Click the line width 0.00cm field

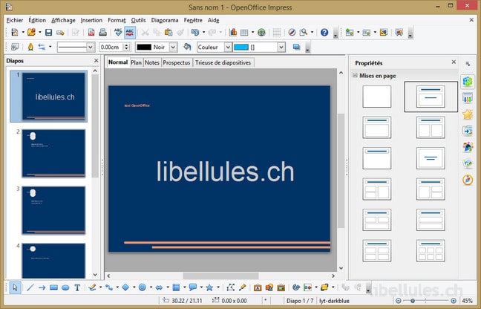[x=111, y=48]
